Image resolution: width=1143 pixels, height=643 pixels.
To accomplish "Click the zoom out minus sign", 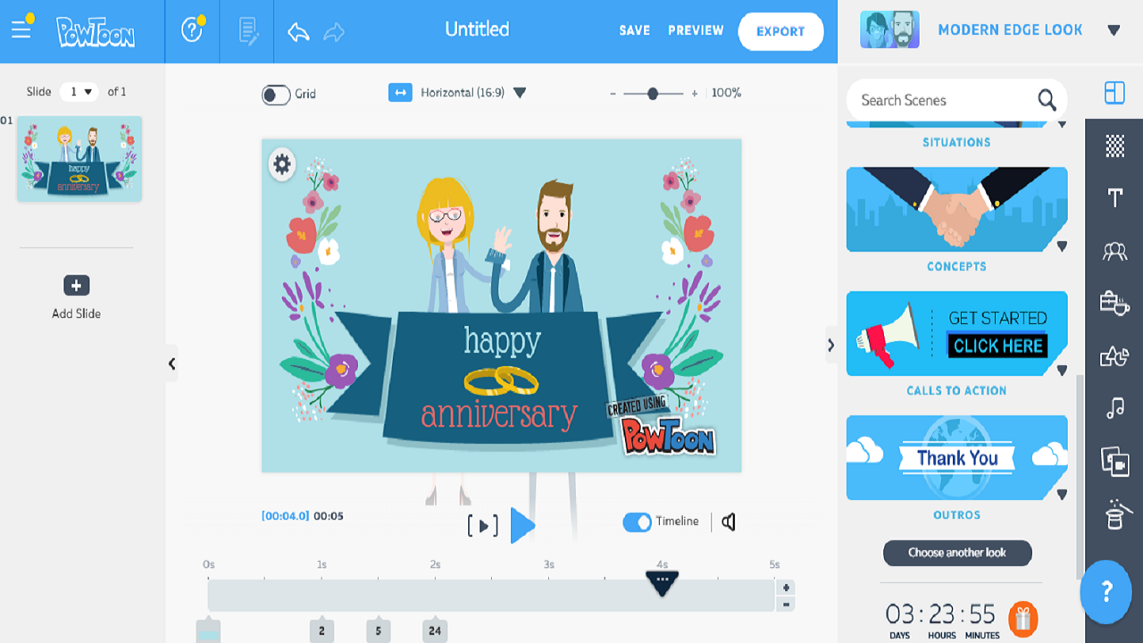I will click(x=613, y=94).
